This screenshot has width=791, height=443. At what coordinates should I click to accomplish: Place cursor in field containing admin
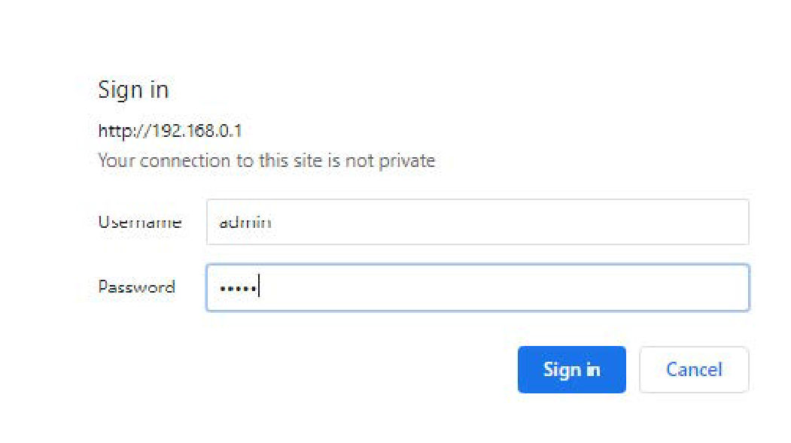click(477, 222)
